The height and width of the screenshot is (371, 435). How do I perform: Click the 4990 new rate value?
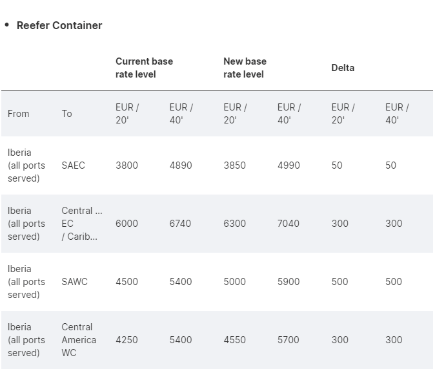point(288,165)
